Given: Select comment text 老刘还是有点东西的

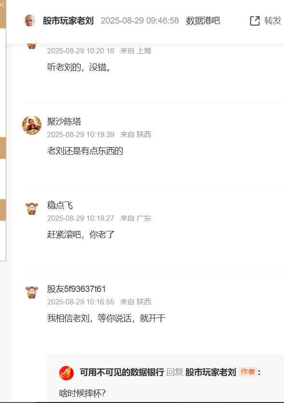Looking at the screenshot, I should pyautogui.click(x=85, y=151).
